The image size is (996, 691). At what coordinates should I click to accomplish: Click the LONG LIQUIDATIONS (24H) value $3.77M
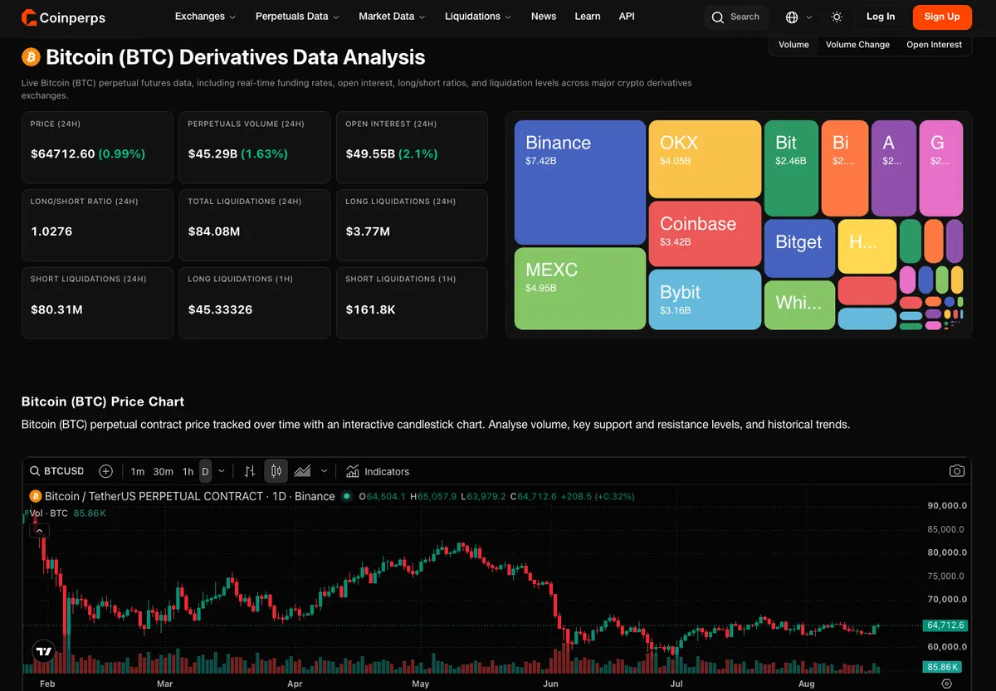(369, 231)
